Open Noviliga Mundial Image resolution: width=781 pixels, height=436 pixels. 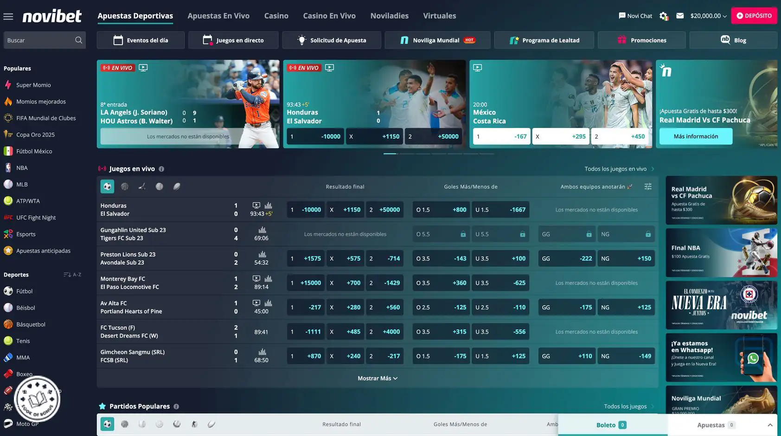click(x=437, y=40)
